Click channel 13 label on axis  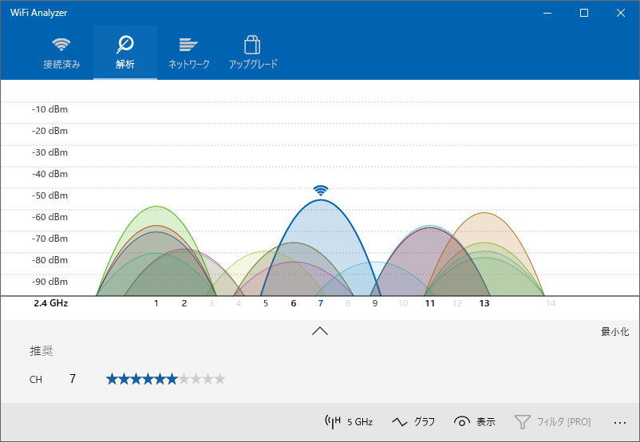pyautogui.click(x=484, y=303)
